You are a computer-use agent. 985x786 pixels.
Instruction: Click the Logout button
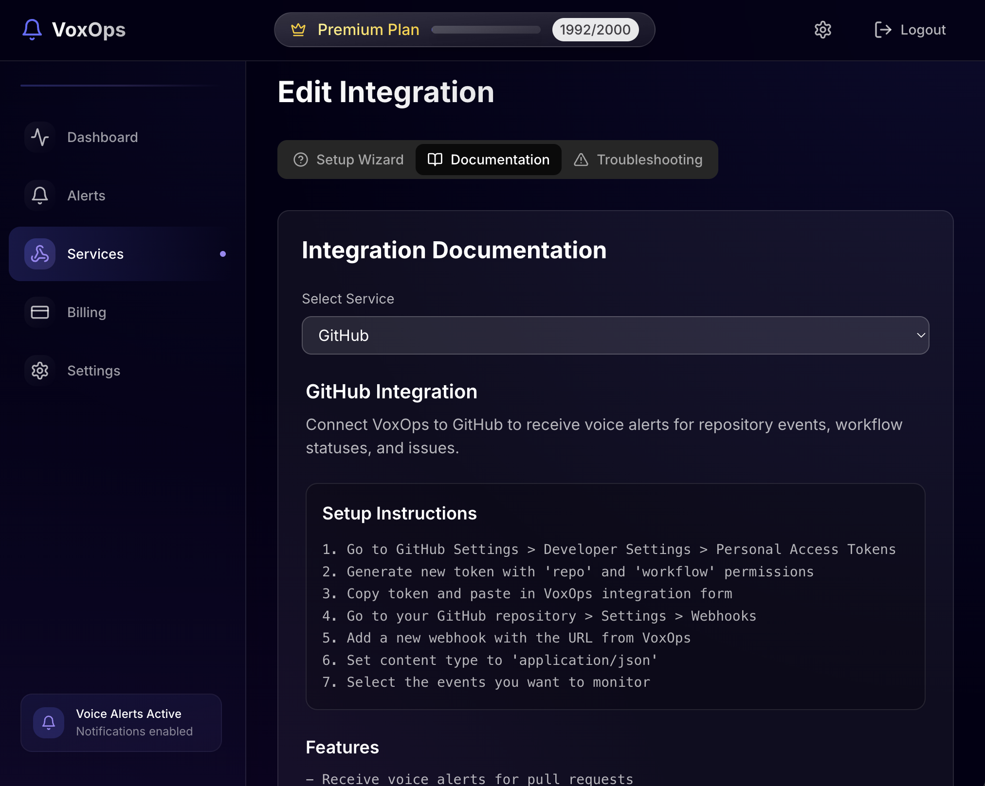[x=910, y=30]
